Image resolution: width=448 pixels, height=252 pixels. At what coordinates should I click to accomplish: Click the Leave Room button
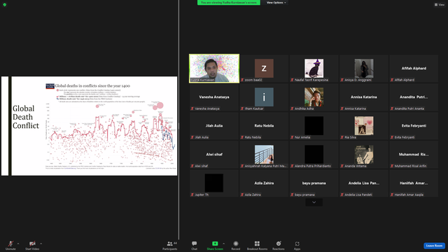(434, 246)
